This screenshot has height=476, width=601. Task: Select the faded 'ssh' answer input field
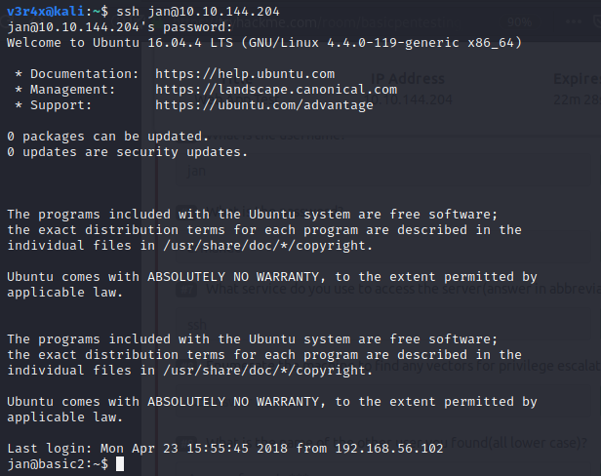coord(383,325)
